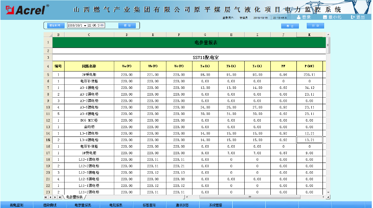
Task: Click the query date field 2018/10/1
Action: tap(75, 26)
